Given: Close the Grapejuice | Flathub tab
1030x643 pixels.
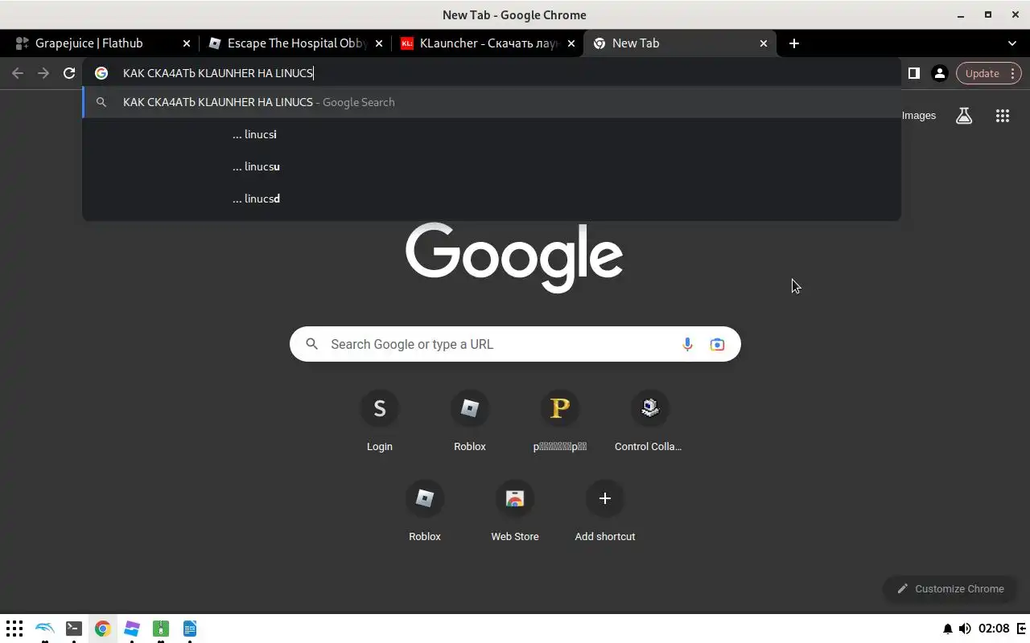Looking at the screenshot, I should coord(187,43).
